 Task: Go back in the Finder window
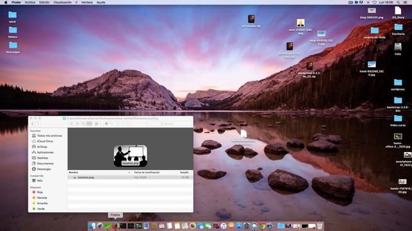click(x=32, y=124)
